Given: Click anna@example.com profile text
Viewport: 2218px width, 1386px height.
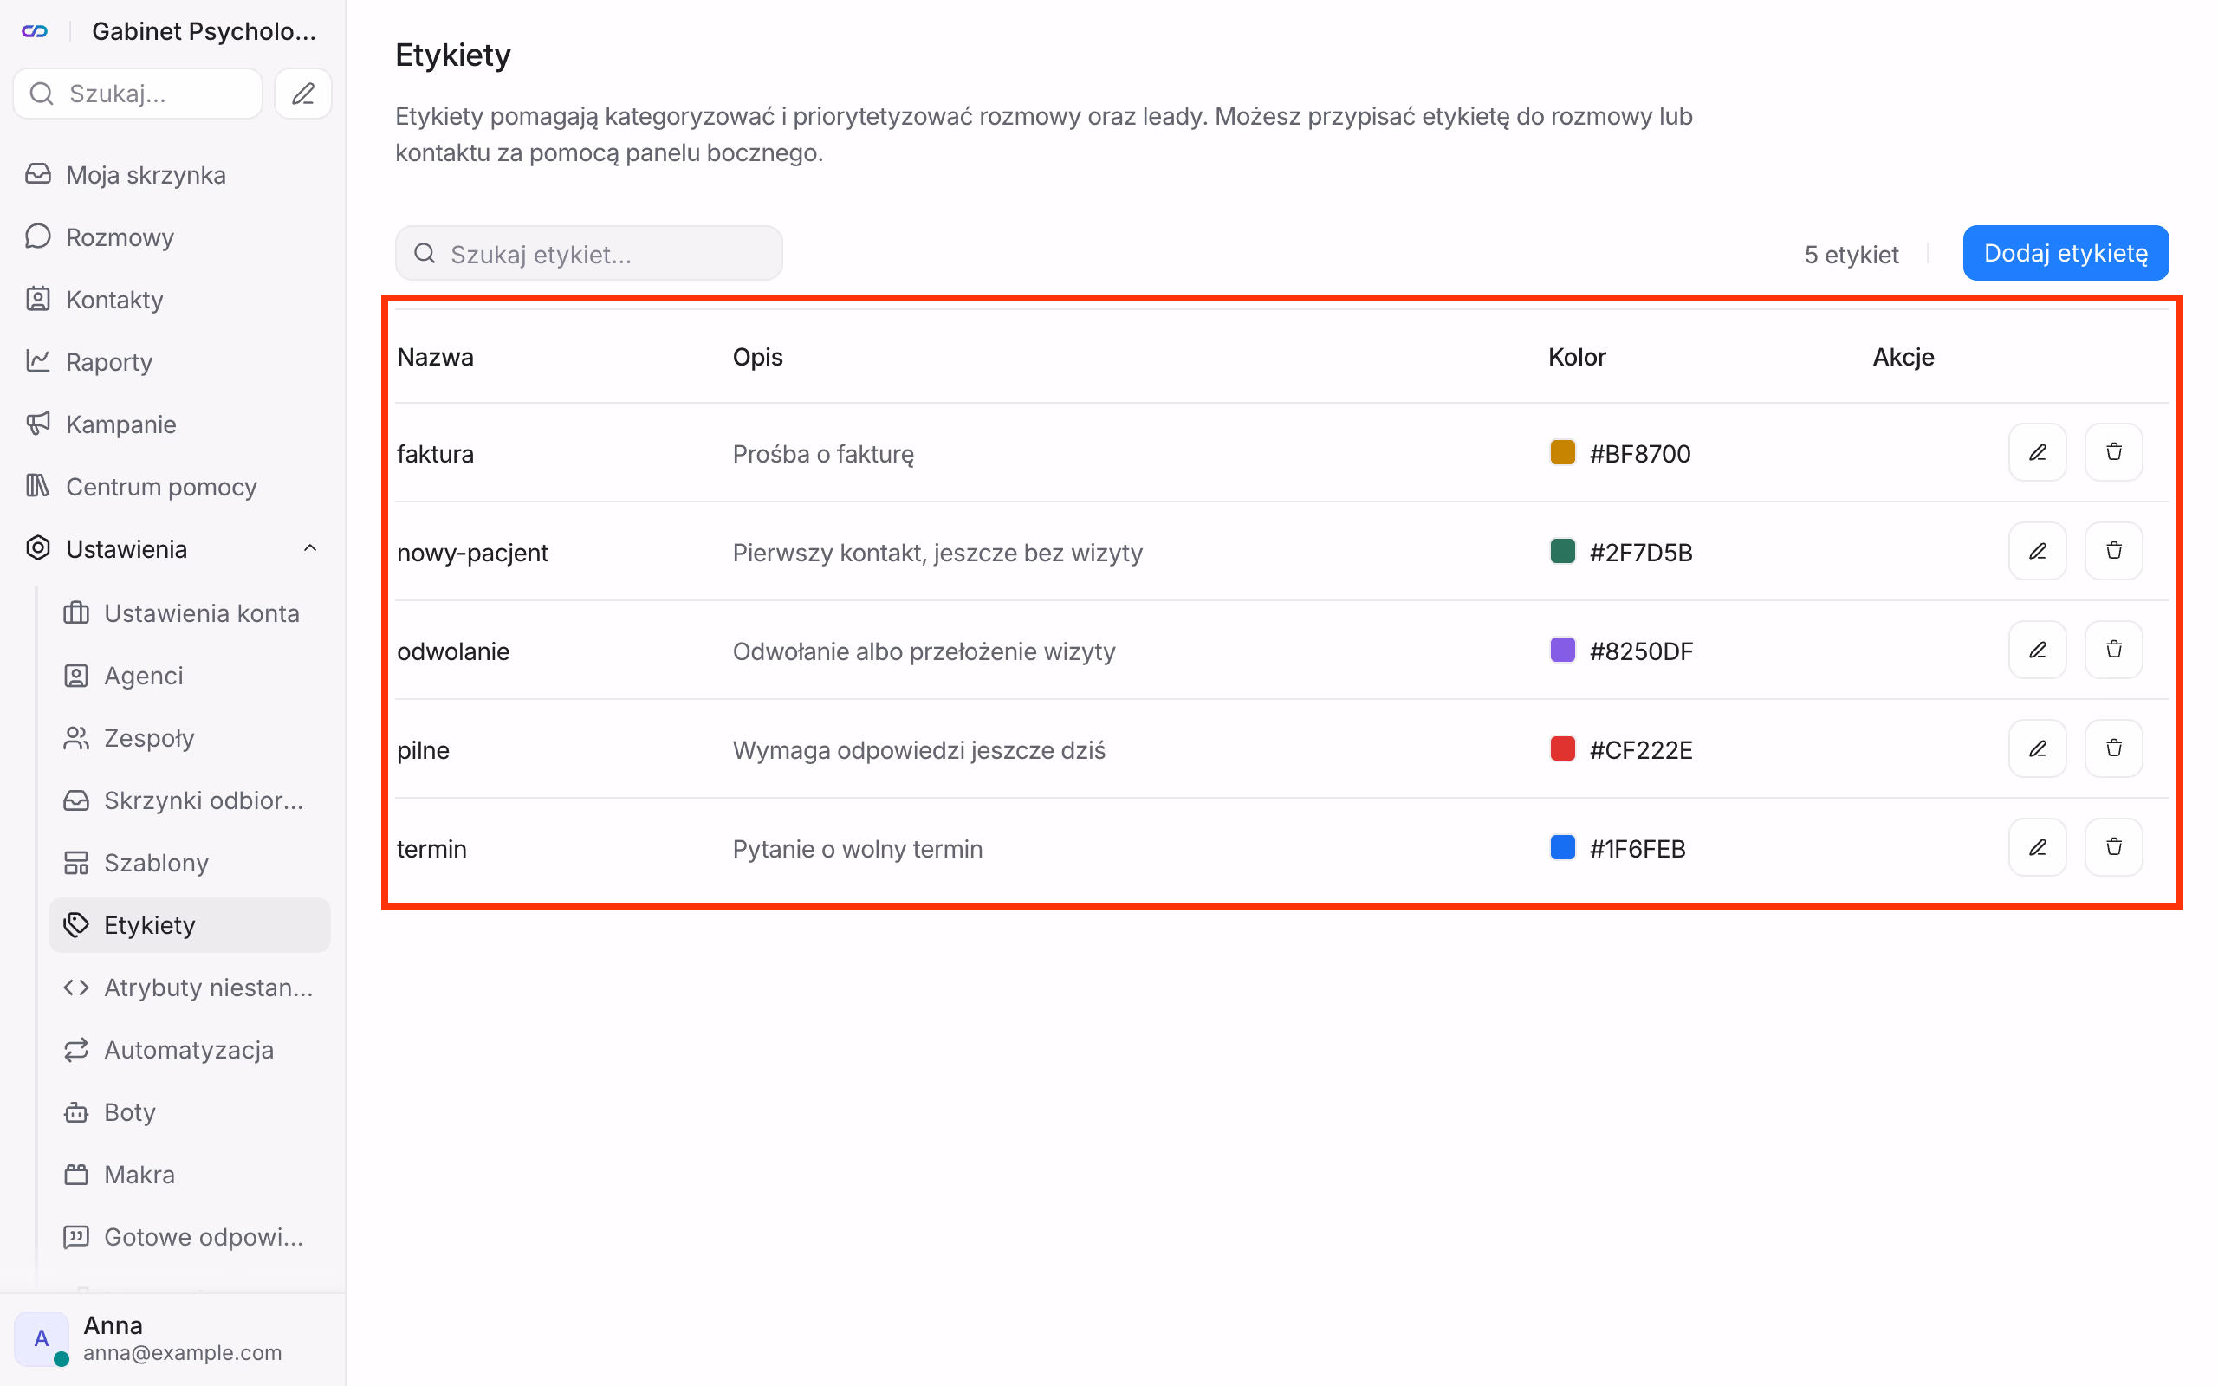Looking at the screenshot, I should click(183, 1353).
